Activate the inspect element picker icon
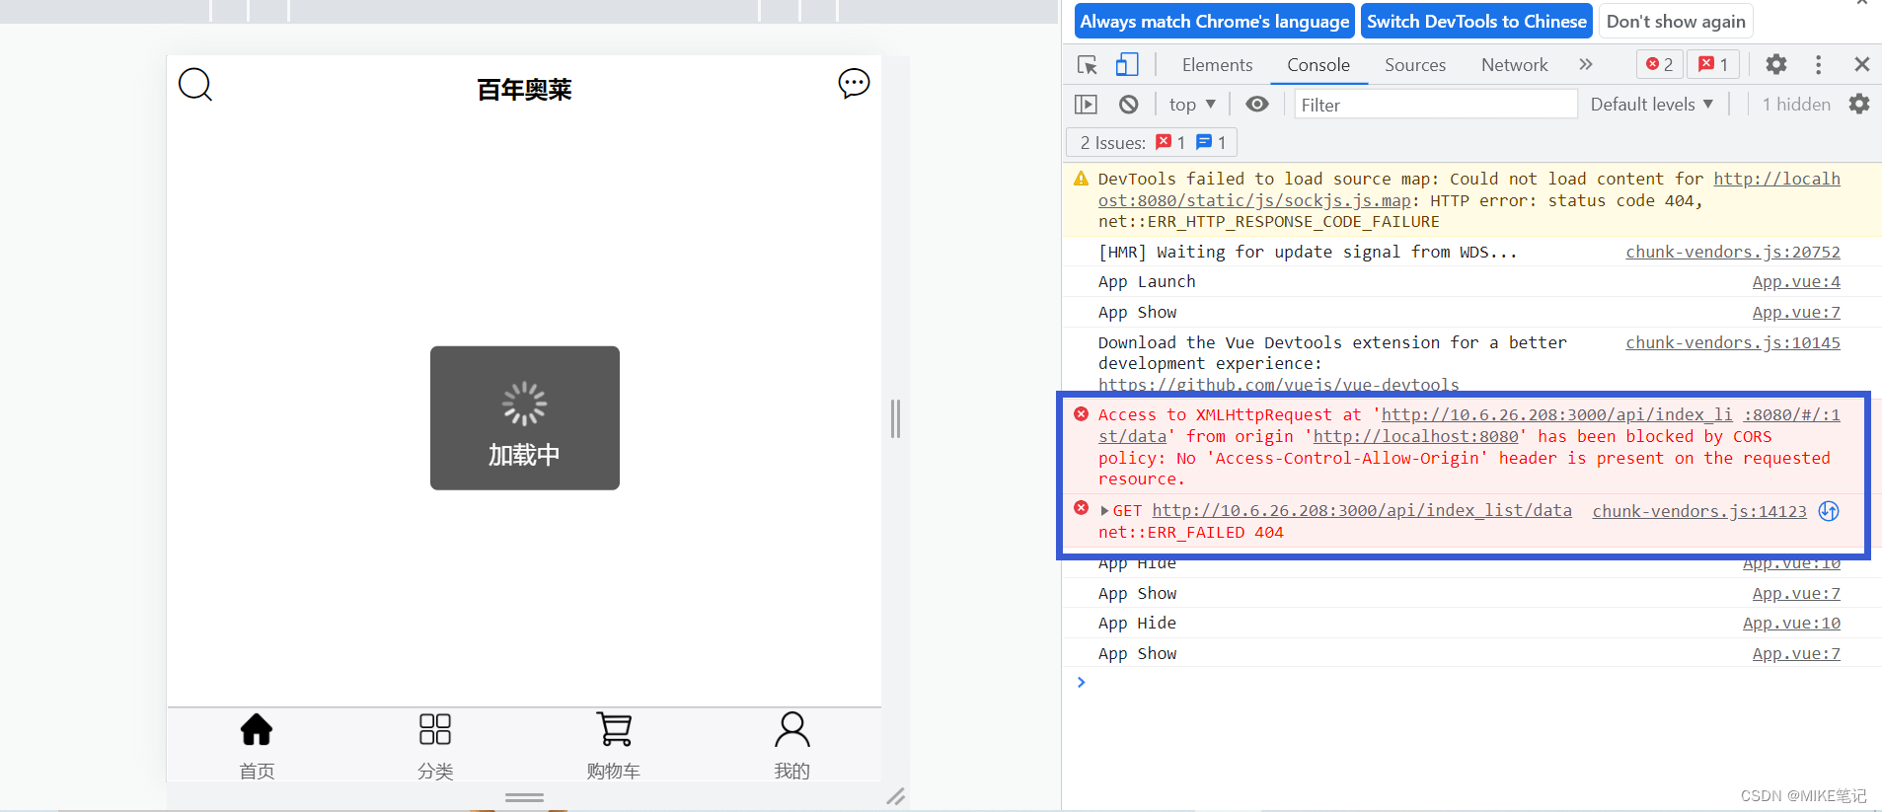Image resolution: width=1882 pixels, height=812 pixels. click(x=1088, y=65)
